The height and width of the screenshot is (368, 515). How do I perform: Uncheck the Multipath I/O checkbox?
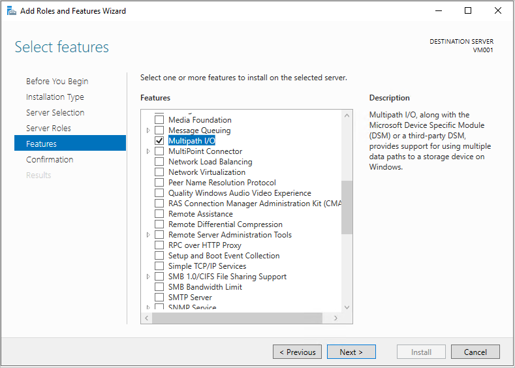point(159,140)
